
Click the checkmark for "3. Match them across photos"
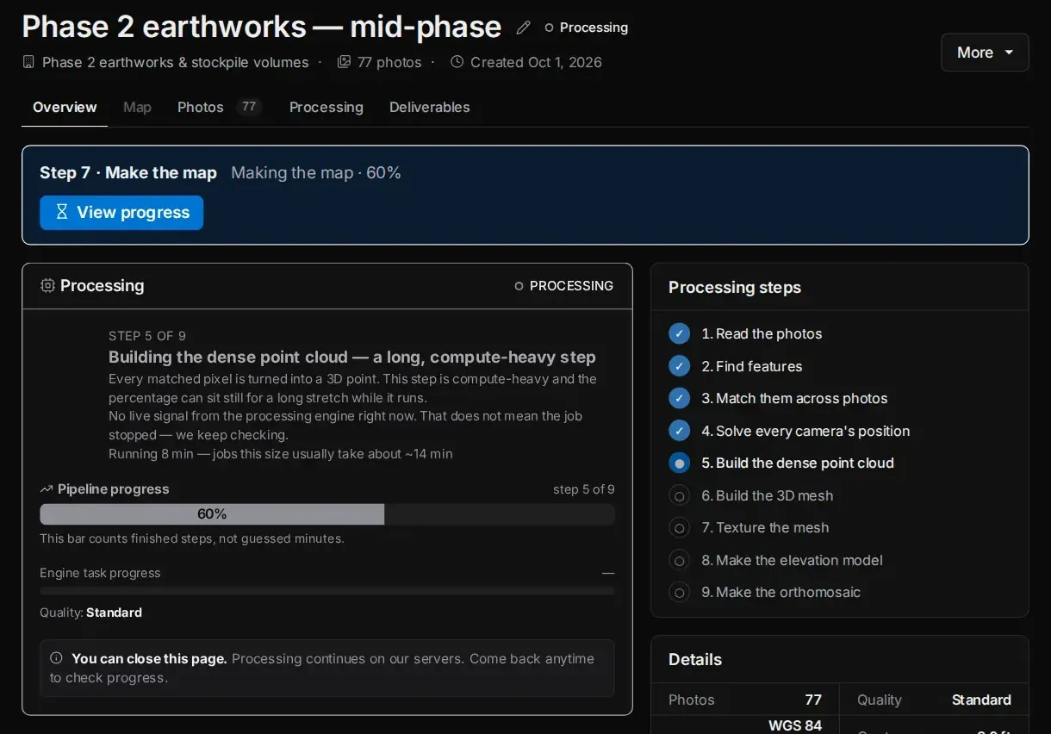680,398
